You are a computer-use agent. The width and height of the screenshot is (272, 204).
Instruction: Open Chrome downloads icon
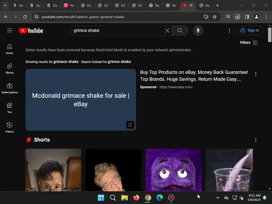237,17
